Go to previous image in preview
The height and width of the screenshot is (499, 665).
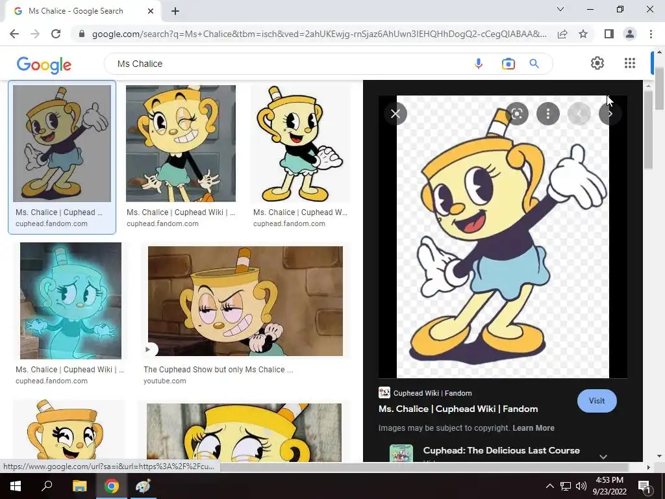(x=579, y=114)
